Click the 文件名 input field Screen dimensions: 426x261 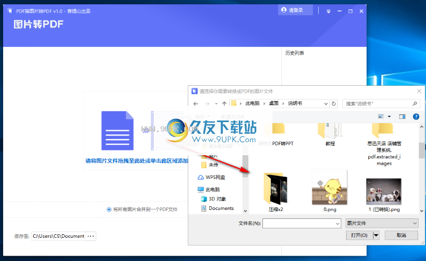[x=299, y=224]
